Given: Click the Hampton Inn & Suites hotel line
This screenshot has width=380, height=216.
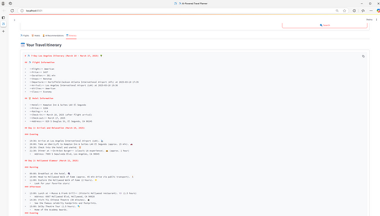Looking at the screenshot, I should tap(58, 105).
